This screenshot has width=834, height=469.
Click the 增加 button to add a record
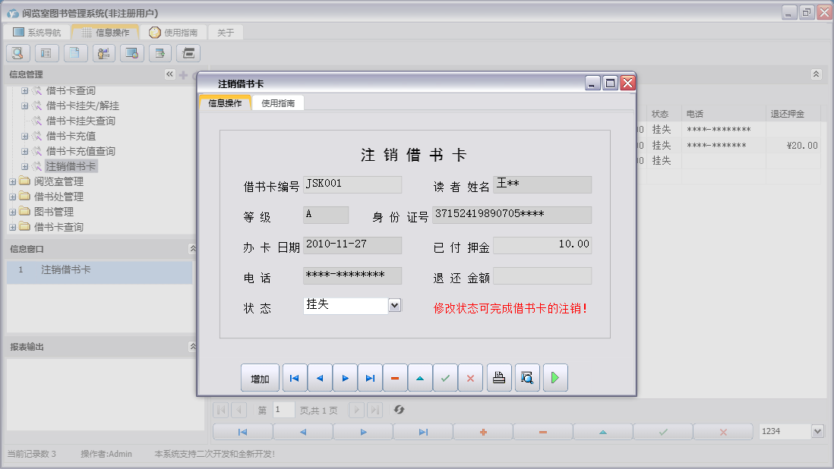click(x=261, y=377)
